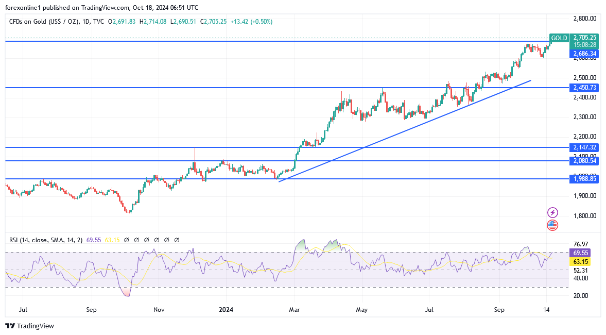Click the 2,800.00 price axis label

point(585,18)
